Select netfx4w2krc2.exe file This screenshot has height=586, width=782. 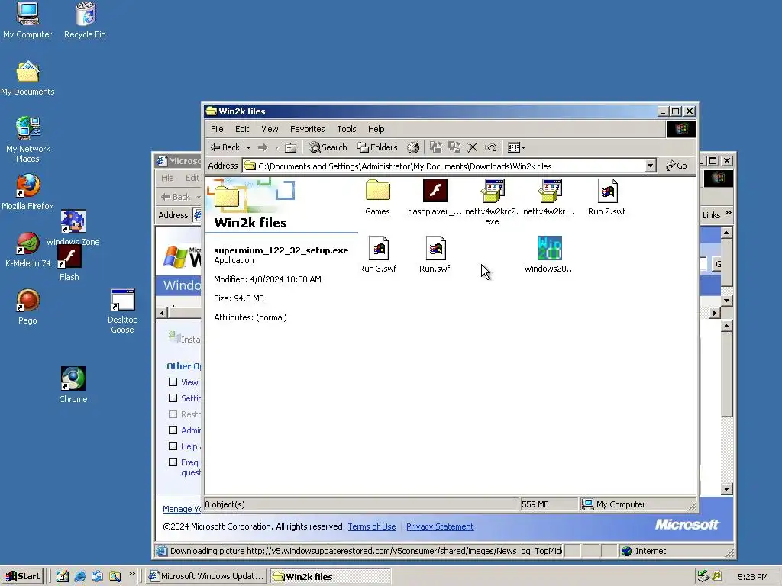click(492, 202)
